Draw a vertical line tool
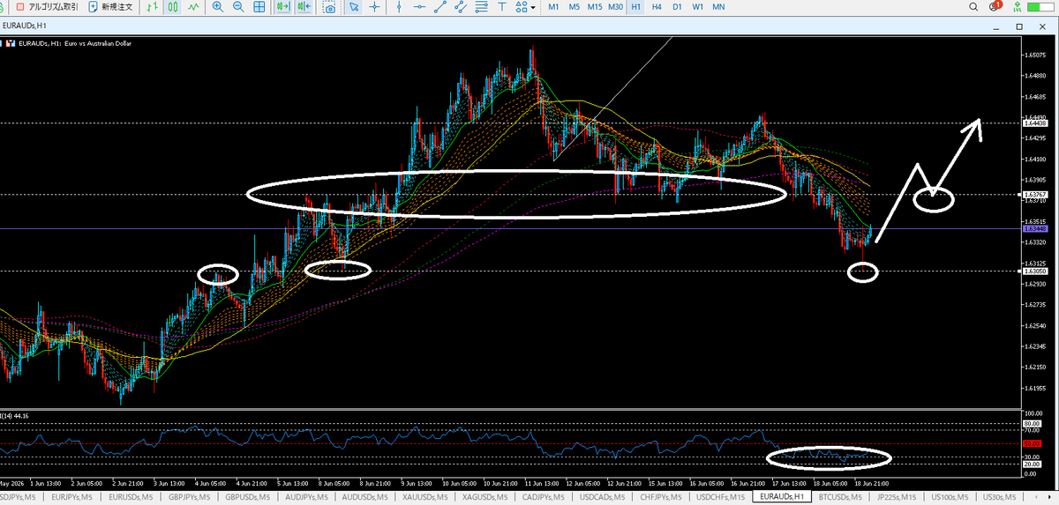Viewport: 1059px width, 505px height. point(399,7)
